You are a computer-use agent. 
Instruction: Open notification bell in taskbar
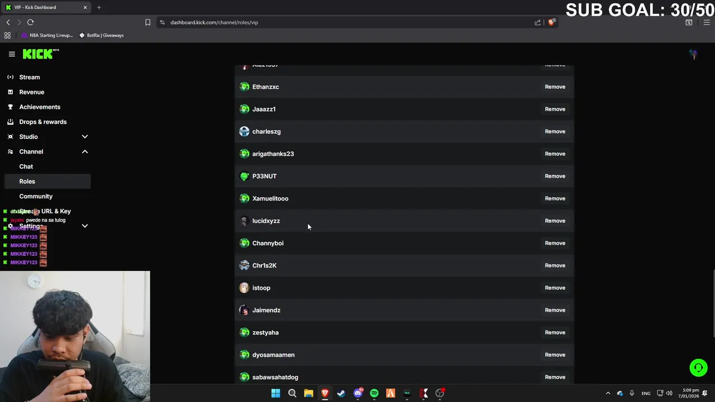pos(706,393)
